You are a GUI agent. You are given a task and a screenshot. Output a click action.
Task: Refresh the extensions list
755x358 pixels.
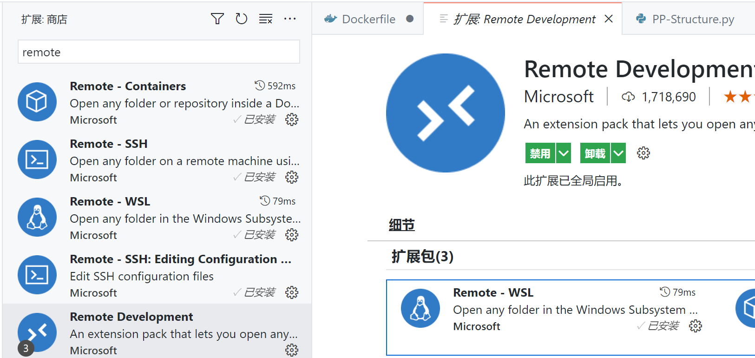tap(241, 19)
